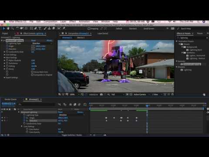Toggle the Conductivity State stopwatch in Effect Controls

[7, 52]
